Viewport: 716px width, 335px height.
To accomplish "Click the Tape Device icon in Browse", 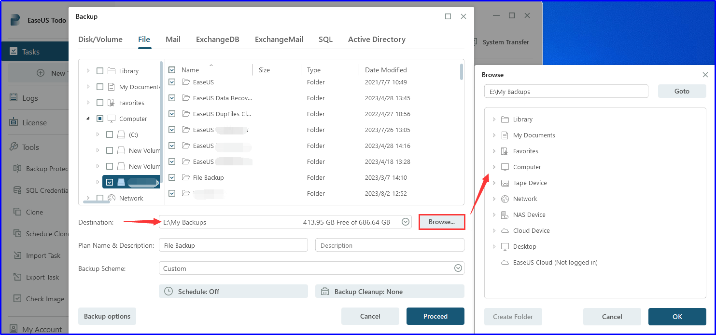I will coord(505,183).
